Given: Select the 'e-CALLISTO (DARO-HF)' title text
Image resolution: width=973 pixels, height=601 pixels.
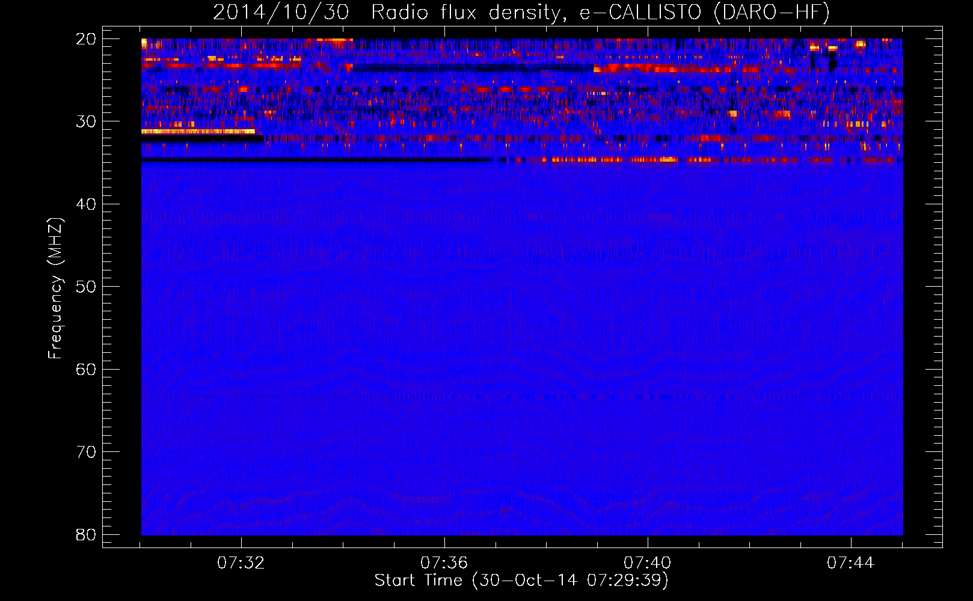Looking at the screenshot, I should (704, 13).
